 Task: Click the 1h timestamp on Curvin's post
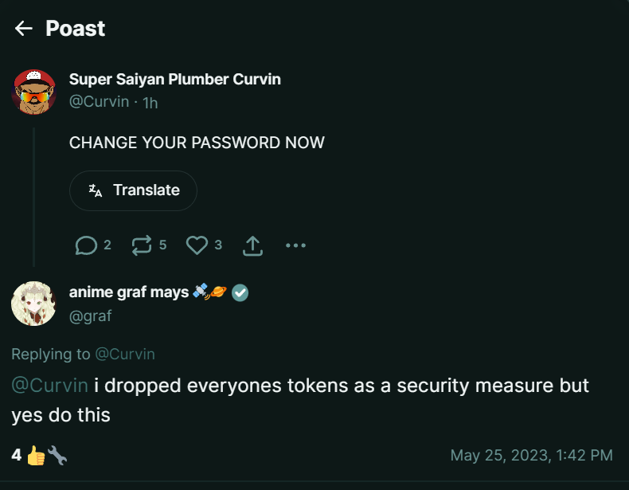[x=150, y=102]
